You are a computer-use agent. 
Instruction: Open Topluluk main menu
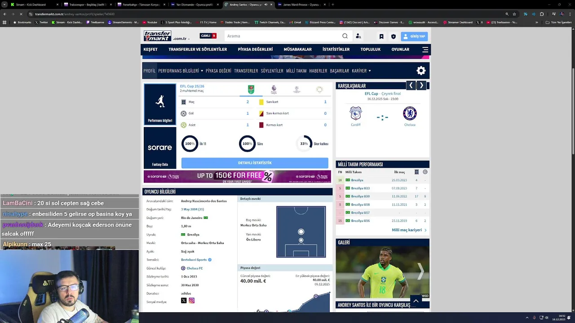pos(371,49)
